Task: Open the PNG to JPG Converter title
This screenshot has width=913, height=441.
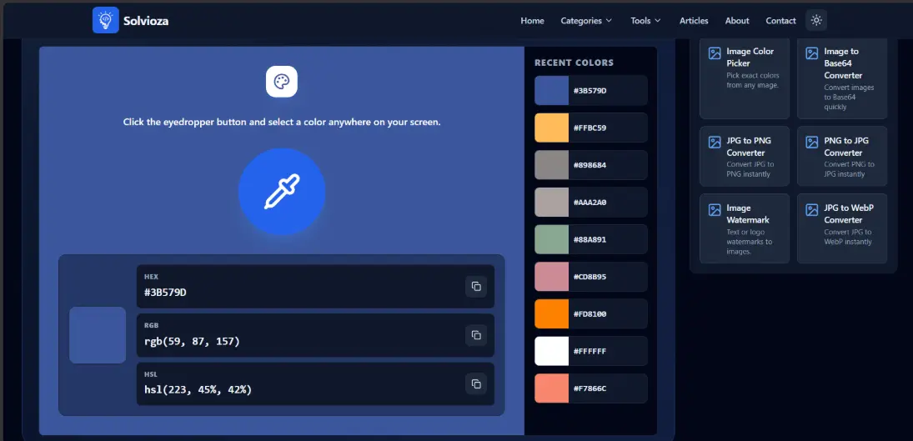Action: tap(848, 147)
